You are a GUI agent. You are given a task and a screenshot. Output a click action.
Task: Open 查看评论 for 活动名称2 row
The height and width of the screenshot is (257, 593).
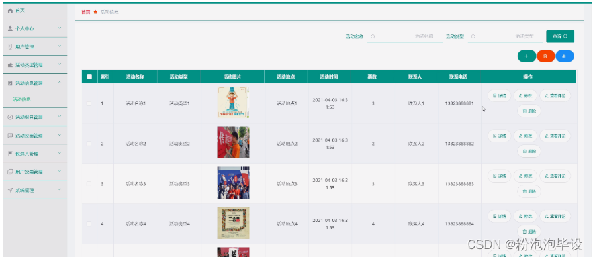coord(555,136)
